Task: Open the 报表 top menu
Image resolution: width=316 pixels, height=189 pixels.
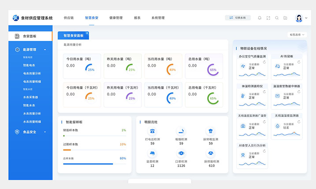Action: coord(137,18)
